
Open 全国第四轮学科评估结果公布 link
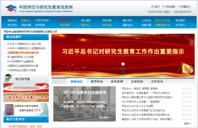point(23,53)
